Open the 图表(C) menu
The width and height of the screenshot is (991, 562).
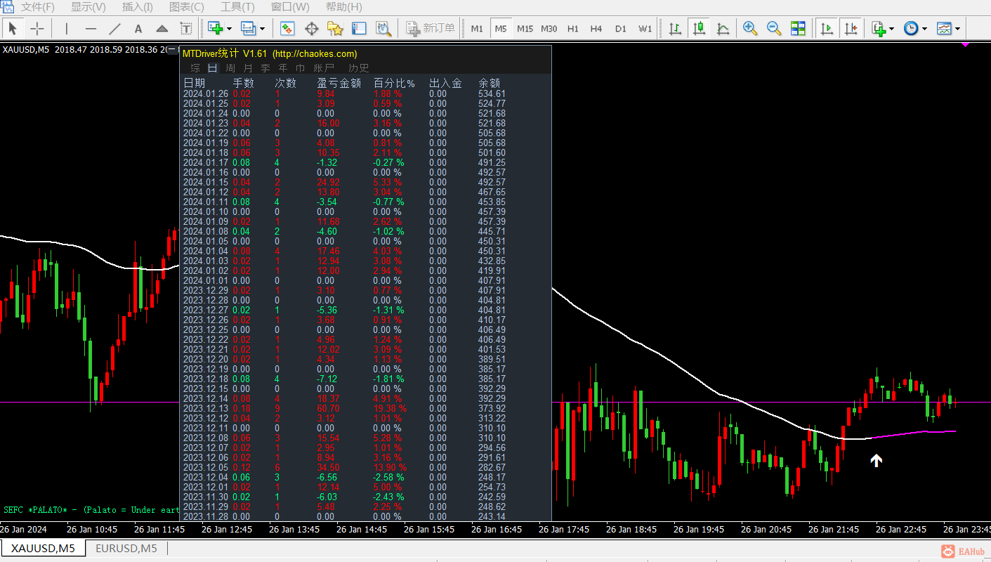[187, 7]
